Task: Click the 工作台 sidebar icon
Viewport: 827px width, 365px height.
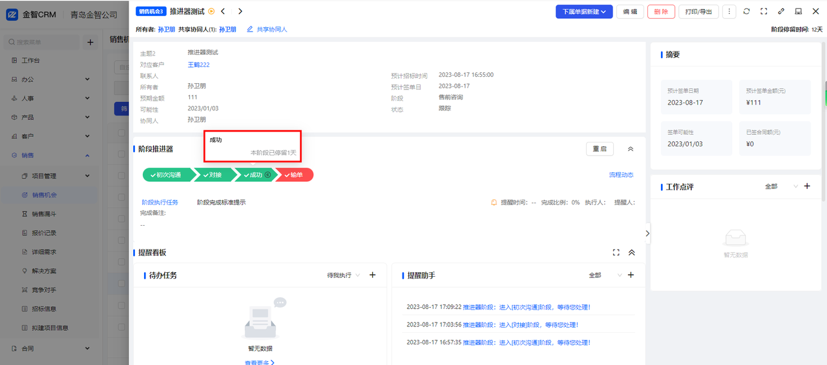Action: [x=15, y=61]
